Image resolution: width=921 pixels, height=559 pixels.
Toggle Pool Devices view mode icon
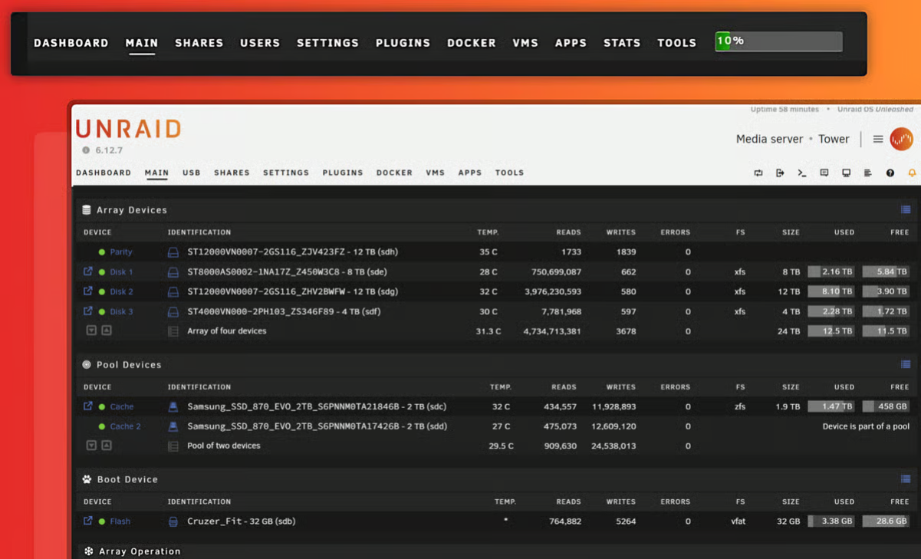coord(906,365)
